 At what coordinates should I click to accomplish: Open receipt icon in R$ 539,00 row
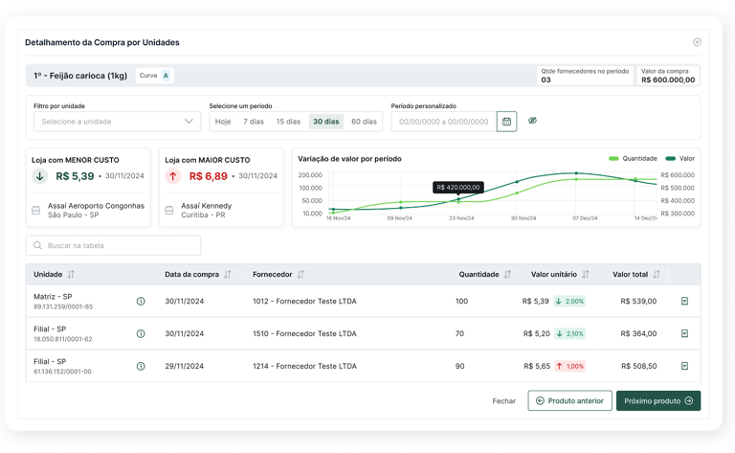click(684, 301)
